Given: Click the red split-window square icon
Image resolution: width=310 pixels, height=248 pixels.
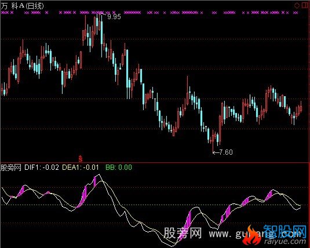Looking at the screenshot, I should coord(305,5).
